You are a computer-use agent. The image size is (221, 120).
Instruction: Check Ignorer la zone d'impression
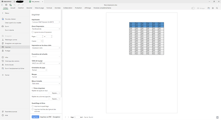click(33, 32)
